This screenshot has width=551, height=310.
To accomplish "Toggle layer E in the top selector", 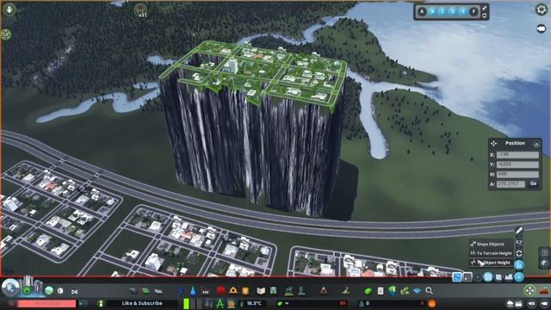I will pos(463,11).
